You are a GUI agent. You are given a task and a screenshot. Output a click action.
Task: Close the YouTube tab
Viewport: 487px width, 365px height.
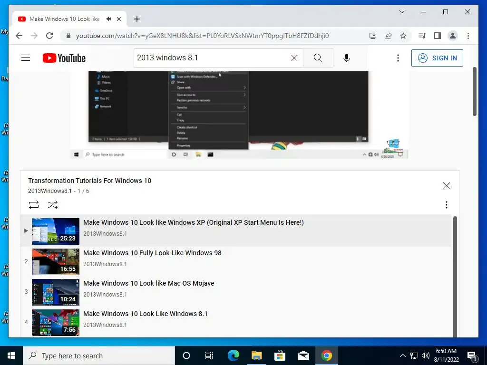[x=118, y=19]
